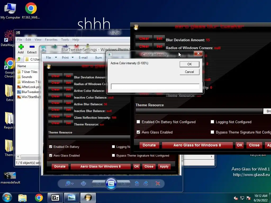
Task: Open the zoom dropdown arrow beside magnifier
Action: (x=73, y=183)
